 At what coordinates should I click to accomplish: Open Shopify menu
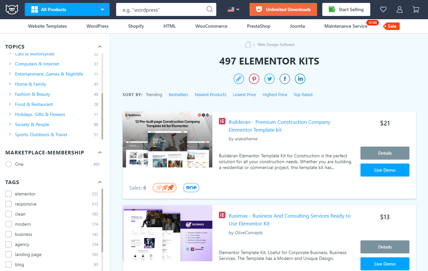[136, 26]
